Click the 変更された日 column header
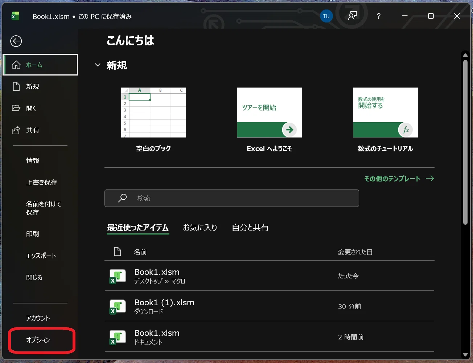The image size is (473, 363). coord(355,252)
